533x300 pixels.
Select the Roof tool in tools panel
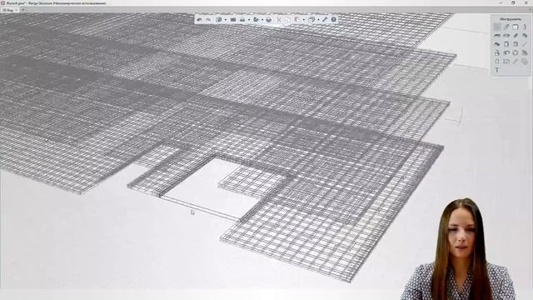(x=516, y=53)
